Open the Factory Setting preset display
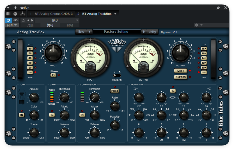 (x=117, y=32)
